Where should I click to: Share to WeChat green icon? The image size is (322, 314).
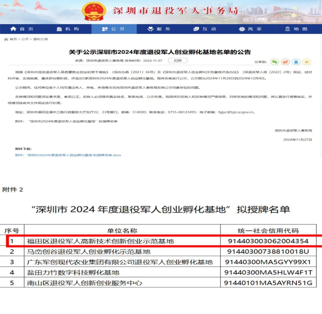(275, 62)
